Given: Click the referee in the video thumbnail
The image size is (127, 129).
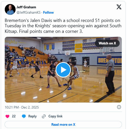Looking at the screenshot, I should coord(110,74).
